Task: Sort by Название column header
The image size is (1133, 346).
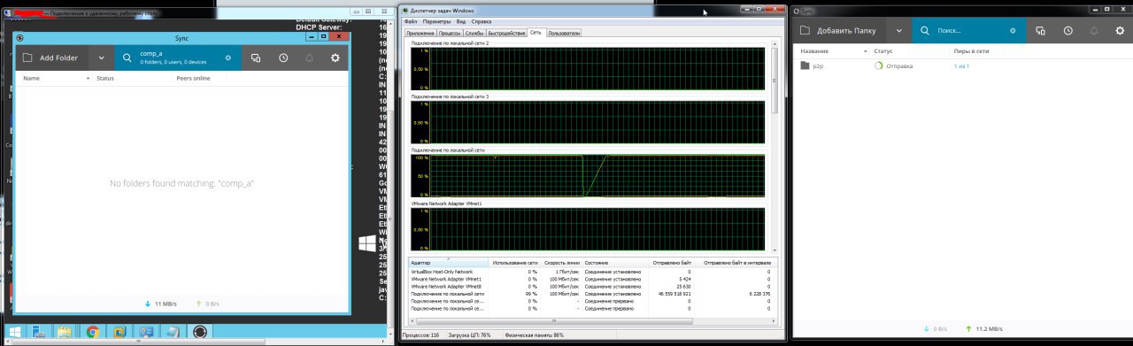Action: 814,51
